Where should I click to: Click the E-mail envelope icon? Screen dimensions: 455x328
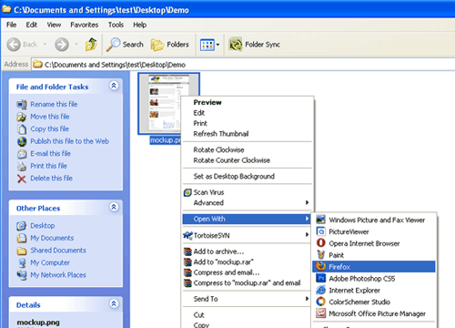click(x=22, y=154)
